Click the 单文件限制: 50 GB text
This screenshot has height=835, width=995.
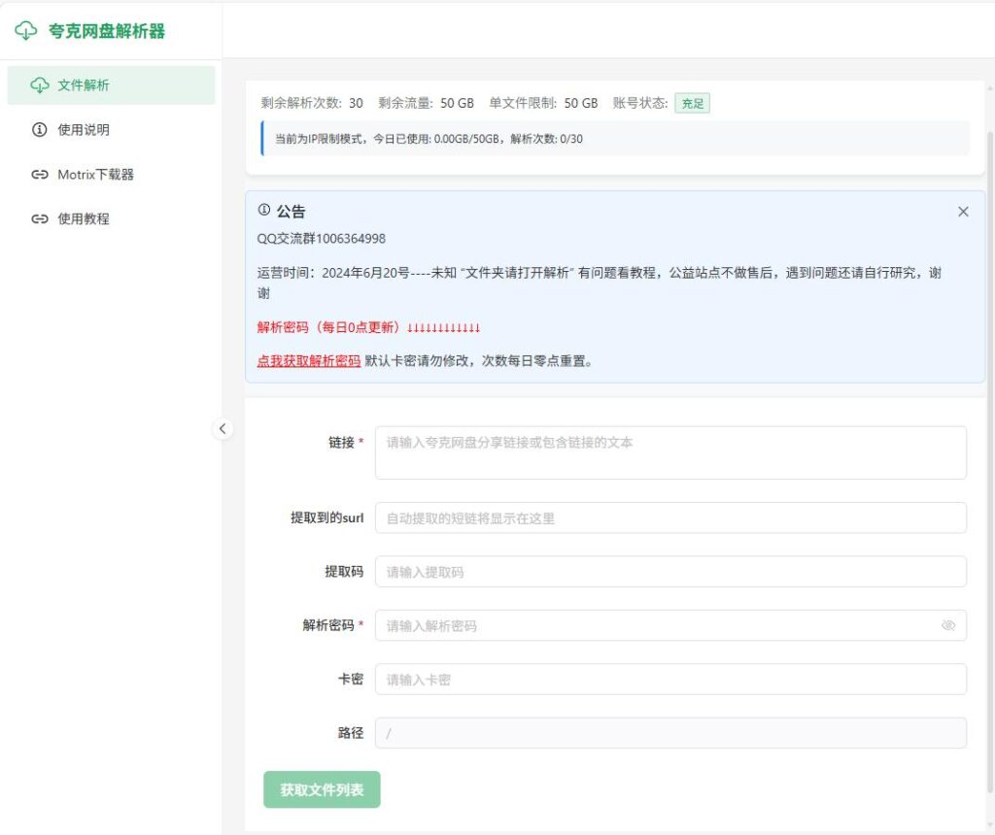point(543,103)
